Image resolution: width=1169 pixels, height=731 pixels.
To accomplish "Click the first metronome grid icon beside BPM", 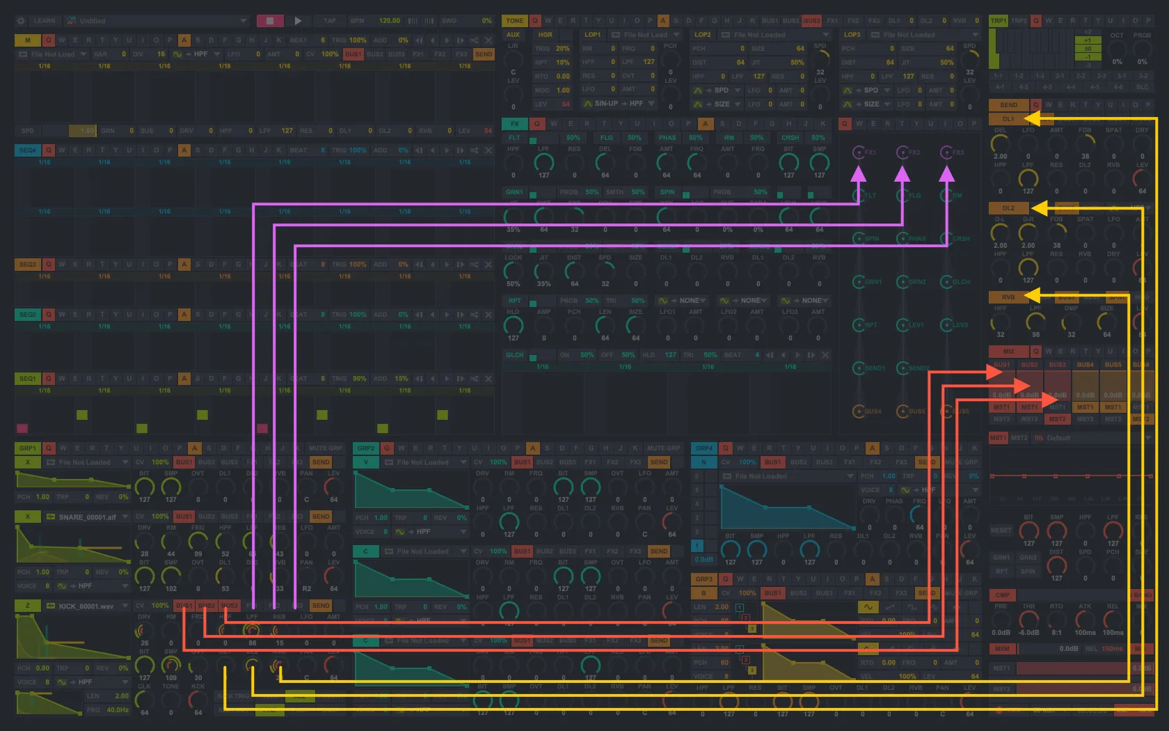I will [x=413, y=21].
